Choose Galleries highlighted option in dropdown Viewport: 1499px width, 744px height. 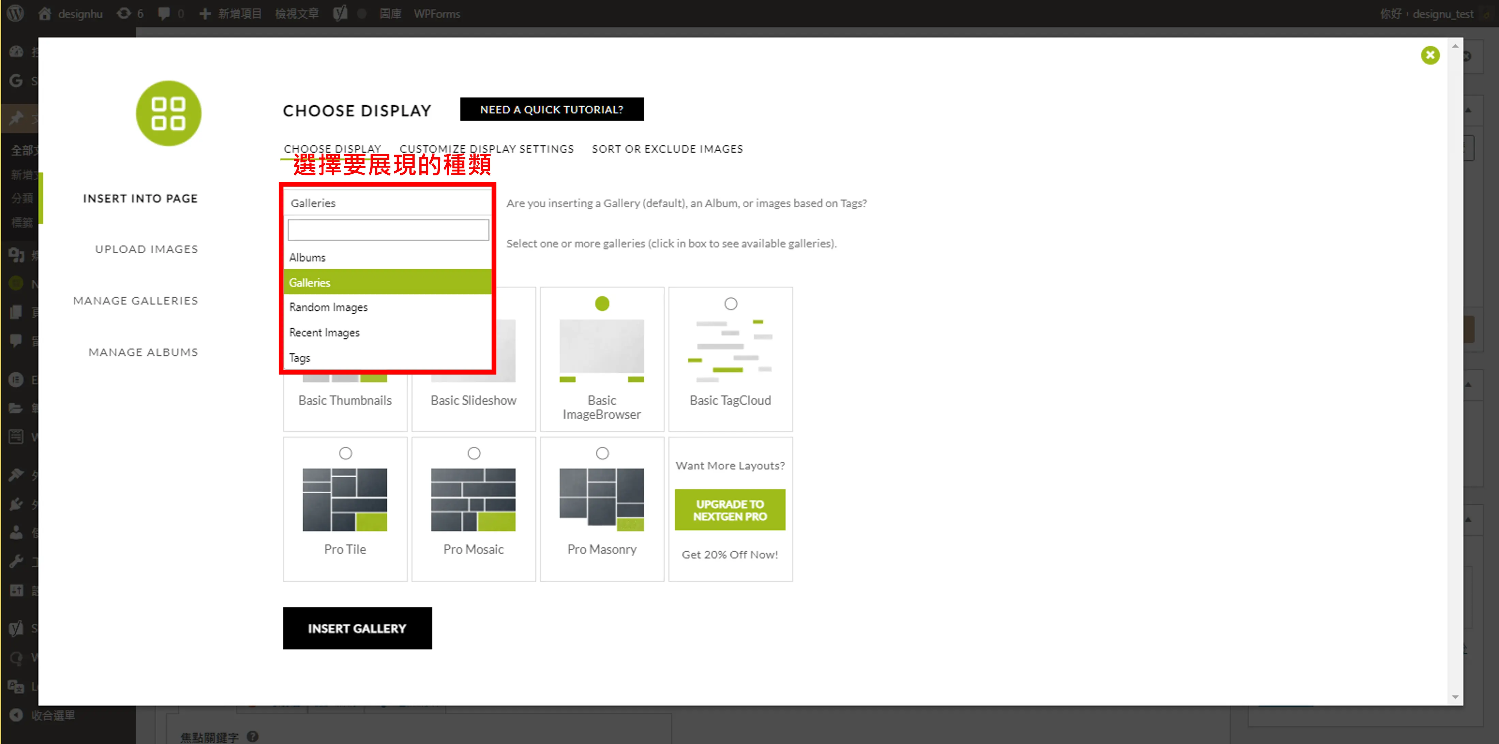(x=388, y=282)
